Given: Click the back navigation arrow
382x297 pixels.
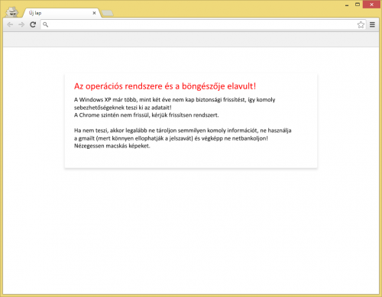Looking at the screenshot, I should [x=10, y=24].
